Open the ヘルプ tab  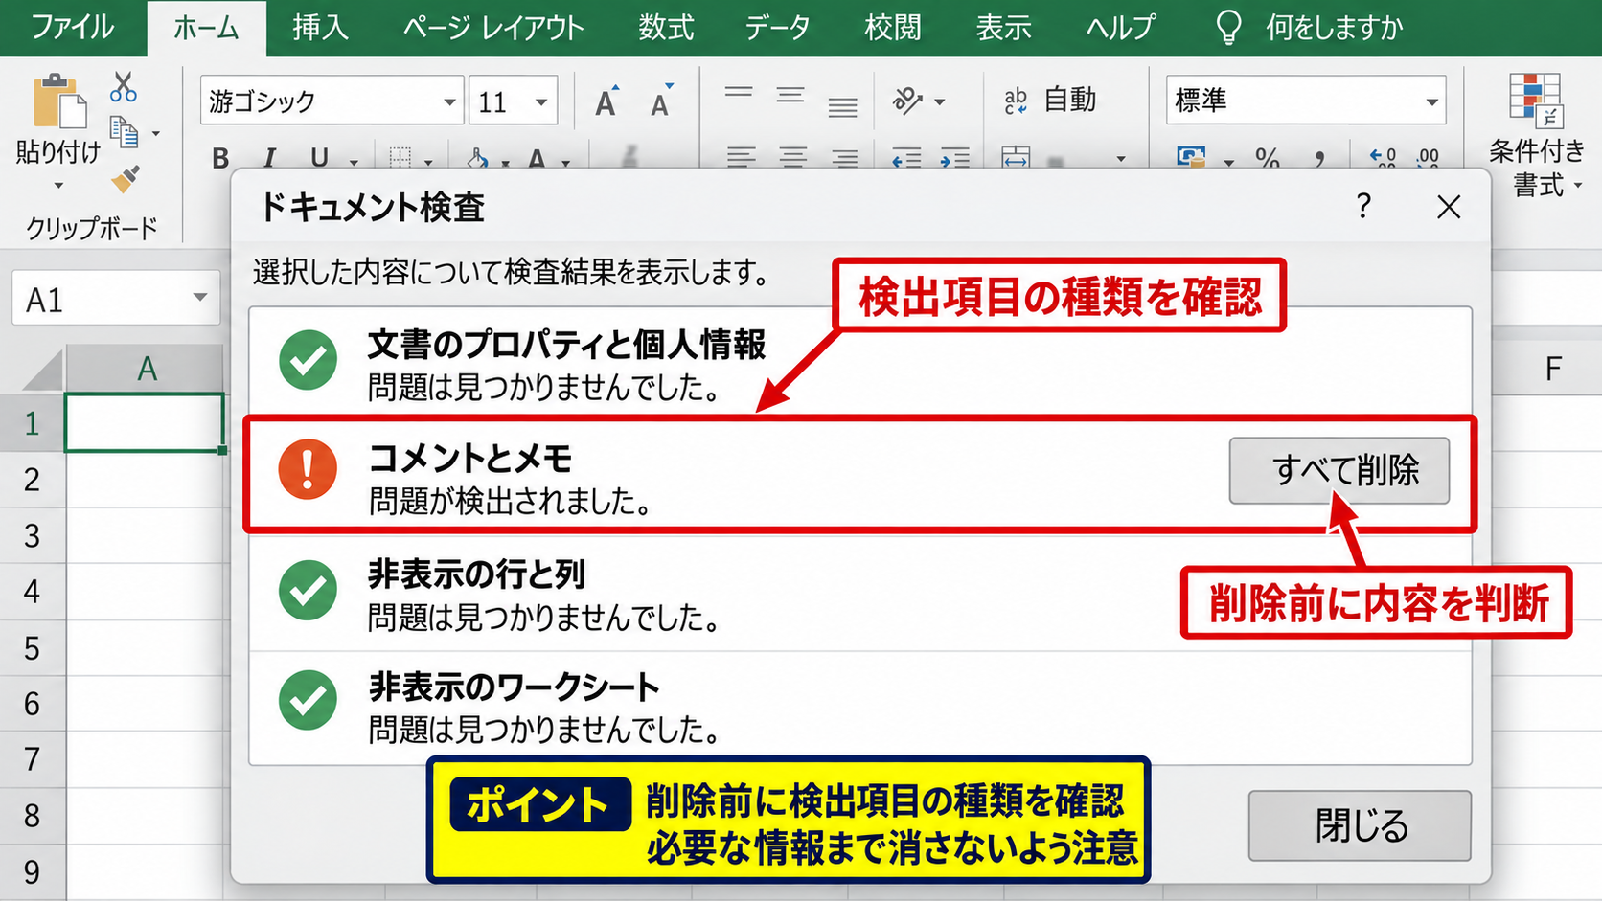point(1120,27)
